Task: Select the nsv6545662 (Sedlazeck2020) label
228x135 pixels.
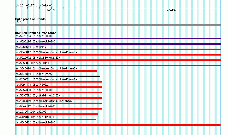Action: [x=35, y=122]
